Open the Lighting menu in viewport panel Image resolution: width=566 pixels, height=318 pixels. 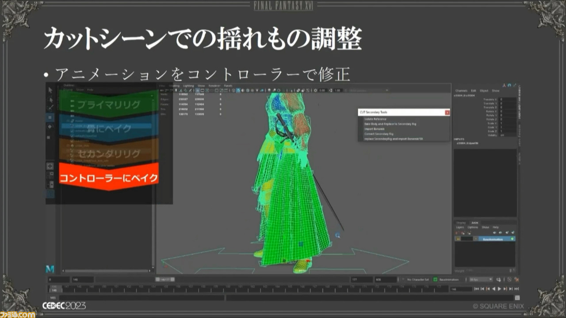[x=188, y=86]
